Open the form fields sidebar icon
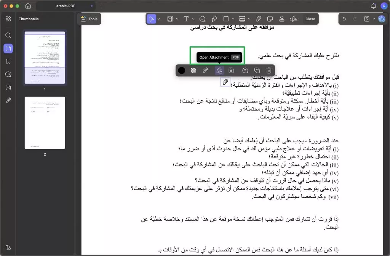390x256 pixels. click(x=8, y=87)
